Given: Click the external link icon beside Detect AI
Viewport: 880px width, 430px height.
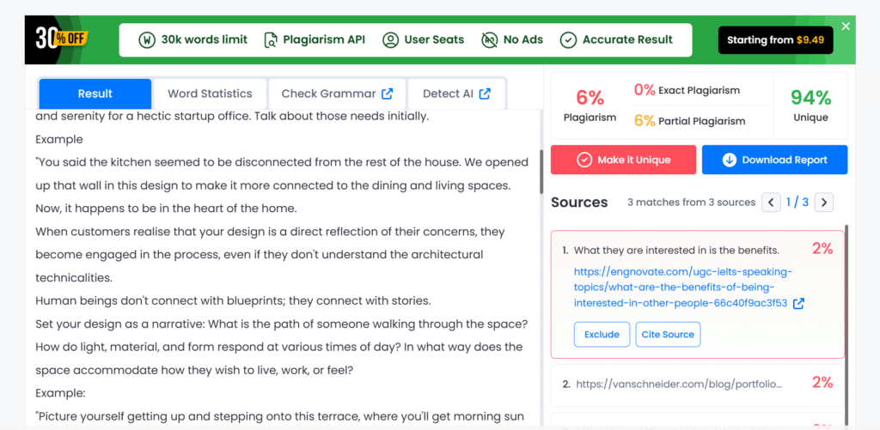Looking at the screenshot, I should coord(485,94).
